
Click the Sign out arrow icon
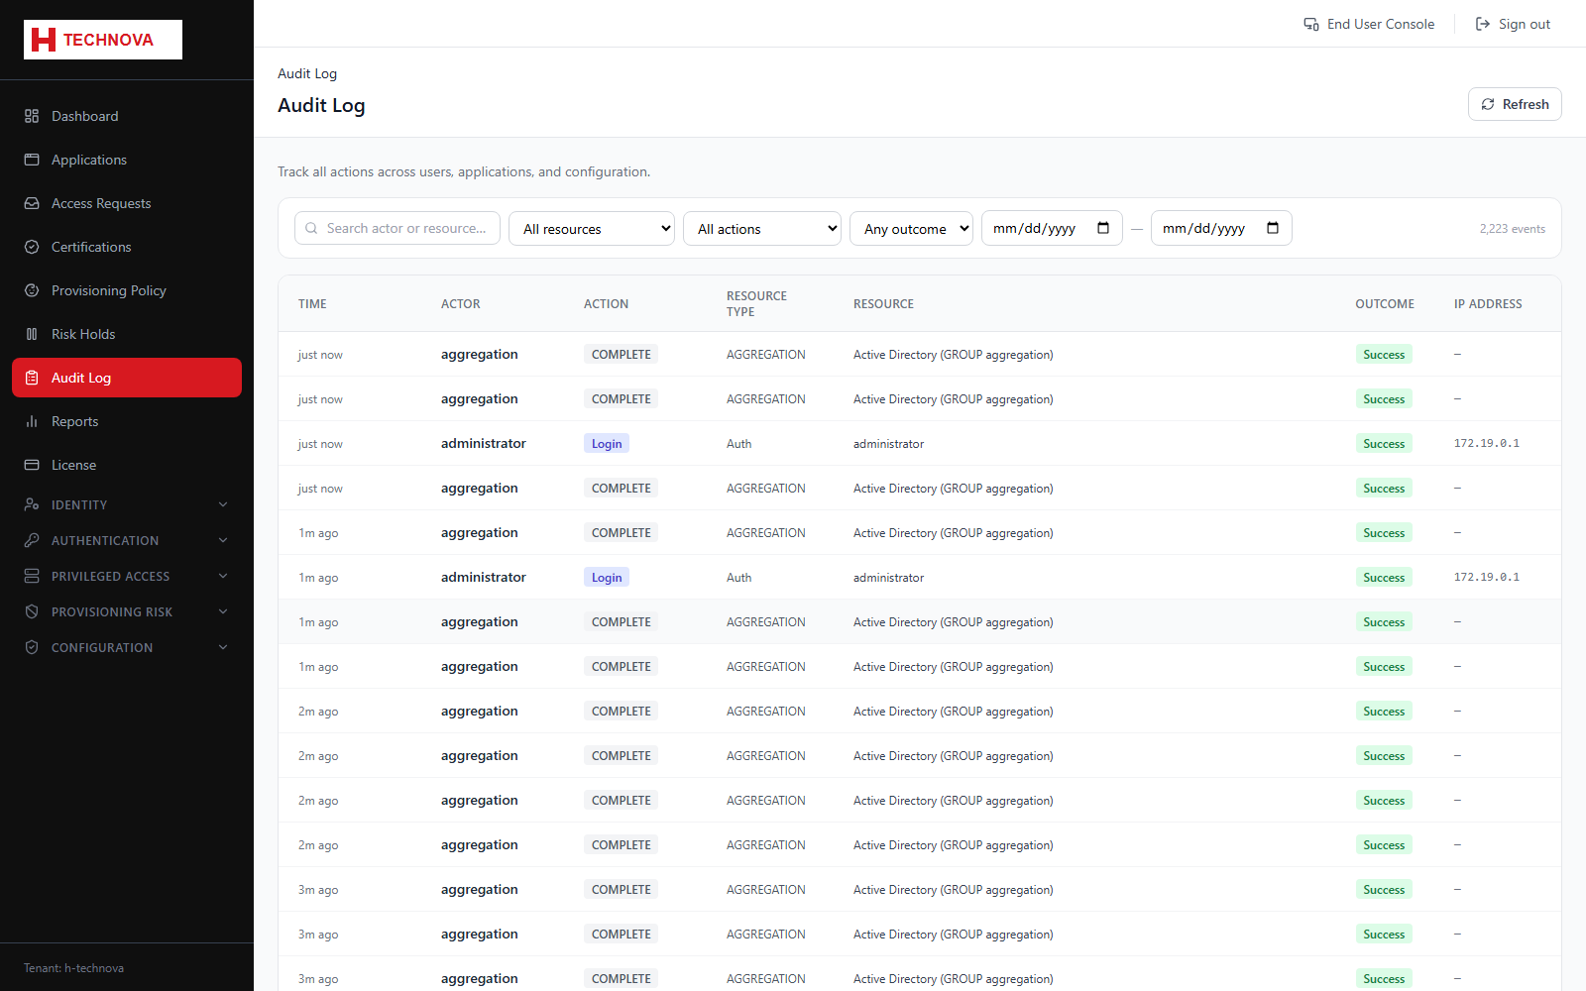pyautogui.click(x=1483, y=24)
